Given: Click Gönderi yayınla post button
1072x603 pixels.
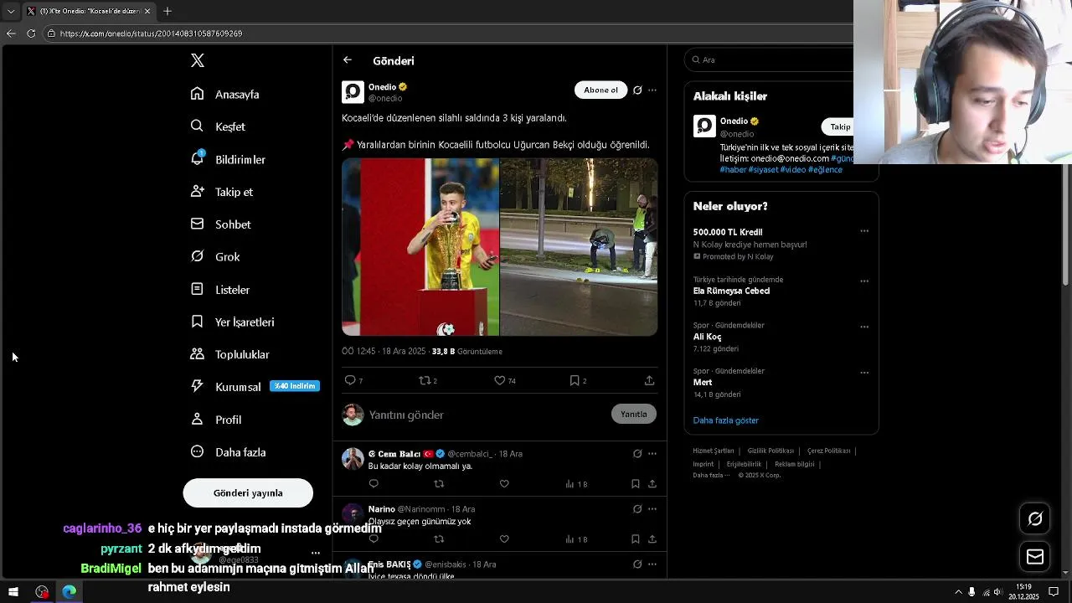Looking at the screenshot, I should [x=248, y=493].
